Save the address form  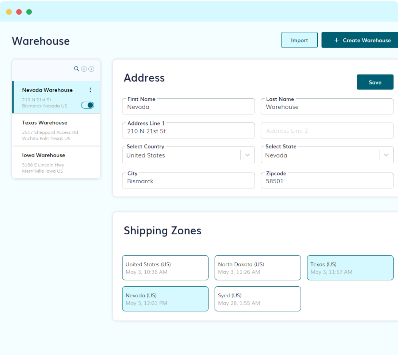pyautogui.click(x=375, y=82)
